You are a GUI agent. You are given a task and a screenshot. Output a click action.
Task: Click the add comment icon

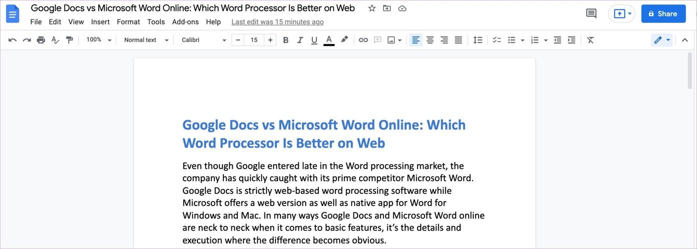click(x=378, y=40)
